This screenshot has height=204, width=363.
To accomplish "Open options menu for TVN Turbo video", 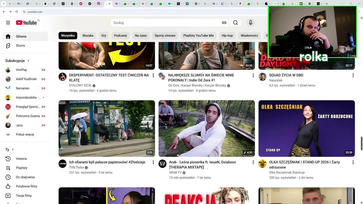I will pyautogui.click(x=153, y=162).
